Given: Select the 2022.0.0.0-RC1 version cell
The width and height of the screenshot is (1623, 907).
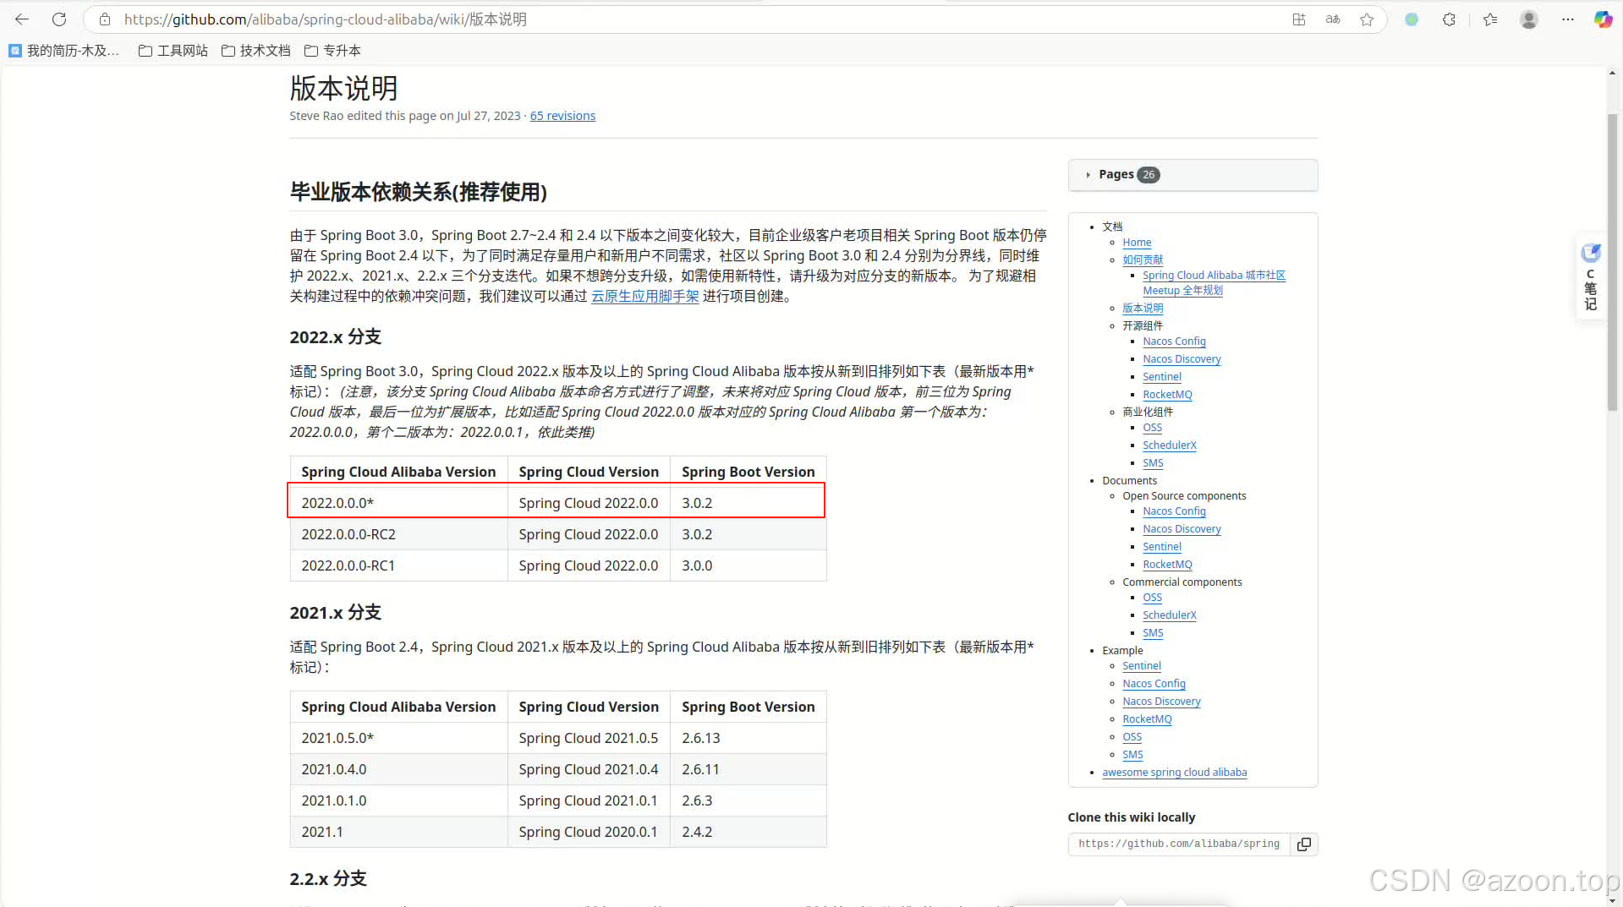Looking at the screenshot, I should 398,566.
